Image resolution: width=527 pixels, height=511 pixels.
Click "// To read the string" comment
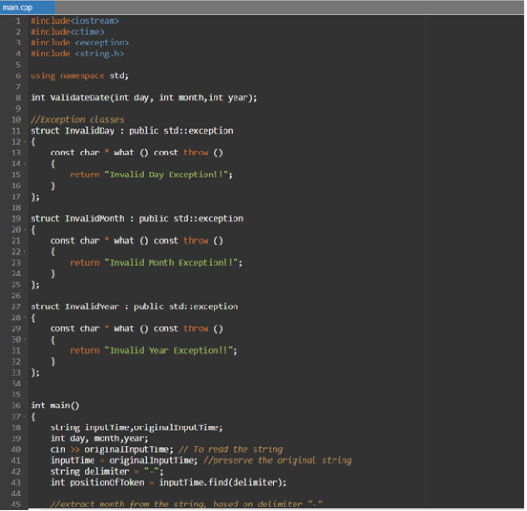click(x=231, y=450)
